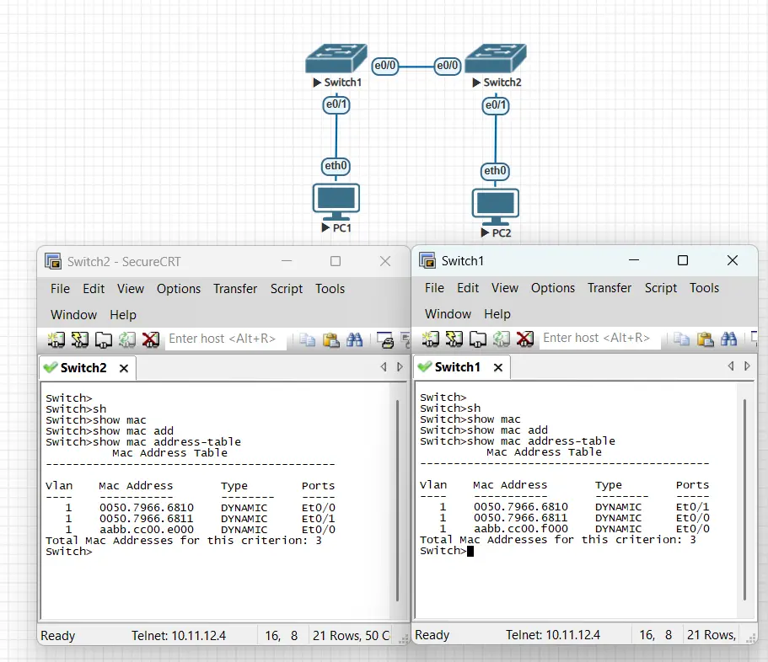Screen dimensions: 768x662
Task: Click Reconnect icon in Switch2 toolbar
Action: coord(126,339)
